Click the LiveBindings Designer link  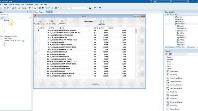pos(10,36)
